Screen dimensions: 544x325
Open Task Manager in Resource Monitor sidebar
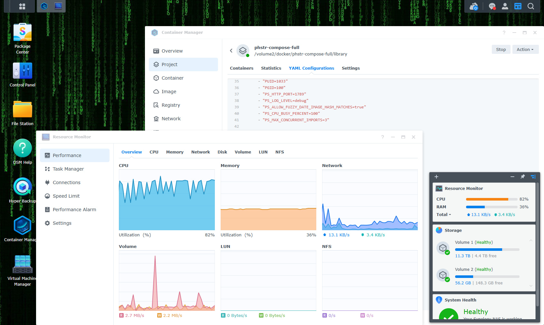(x=68, y=169)
